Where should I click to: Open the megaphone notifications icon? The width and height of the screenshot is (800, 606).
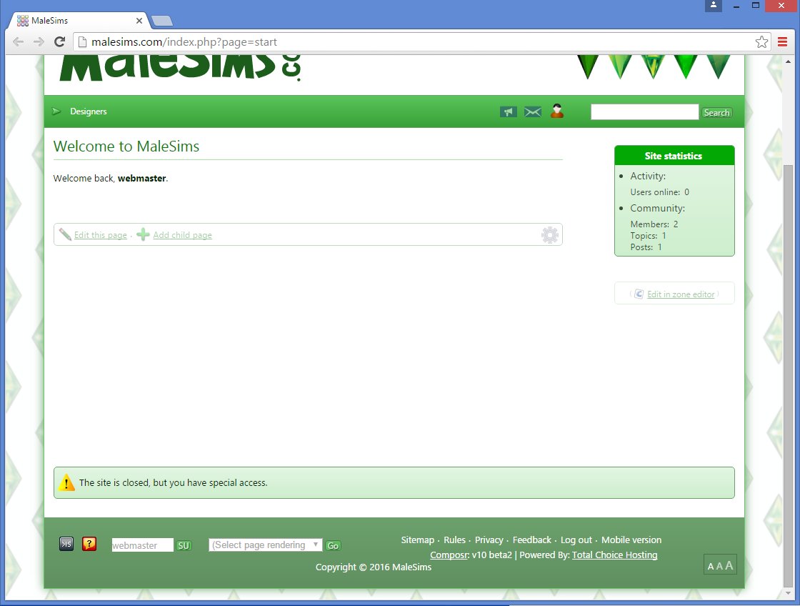[508, 111]
